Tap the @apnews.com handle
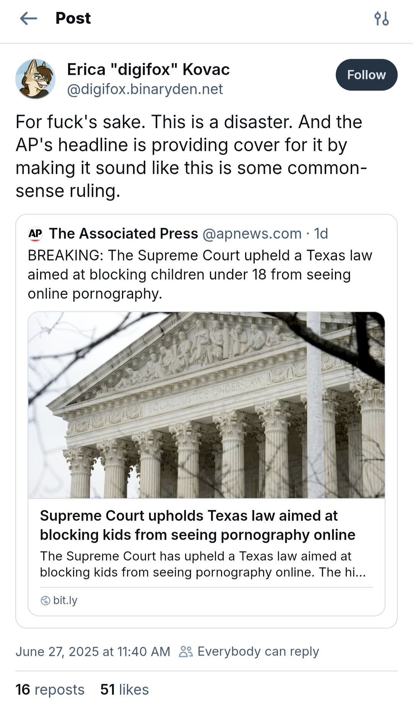The image size is (413, 708). tap(252, 234)
